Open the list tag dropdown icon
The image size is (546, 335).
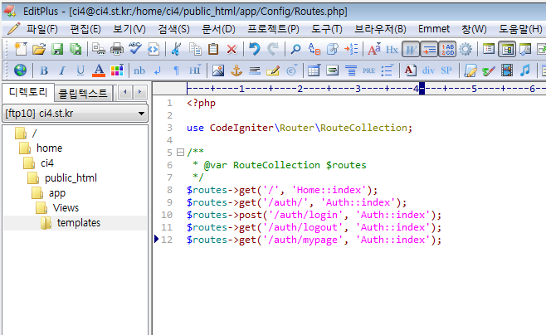click(388, 70)
